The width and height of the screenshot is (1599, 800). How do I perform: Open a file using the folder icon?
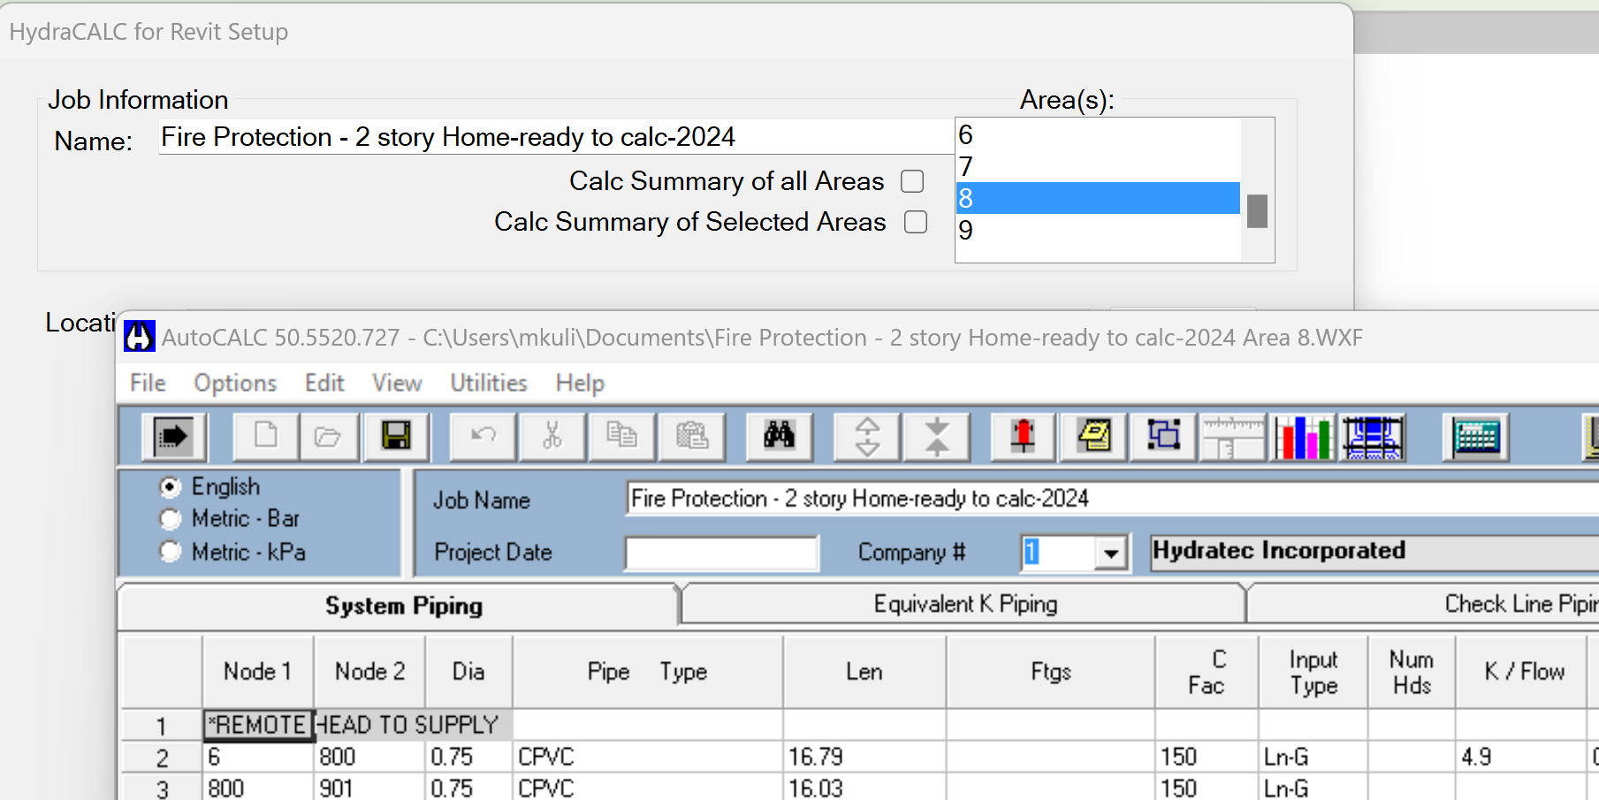pos(328,436)
